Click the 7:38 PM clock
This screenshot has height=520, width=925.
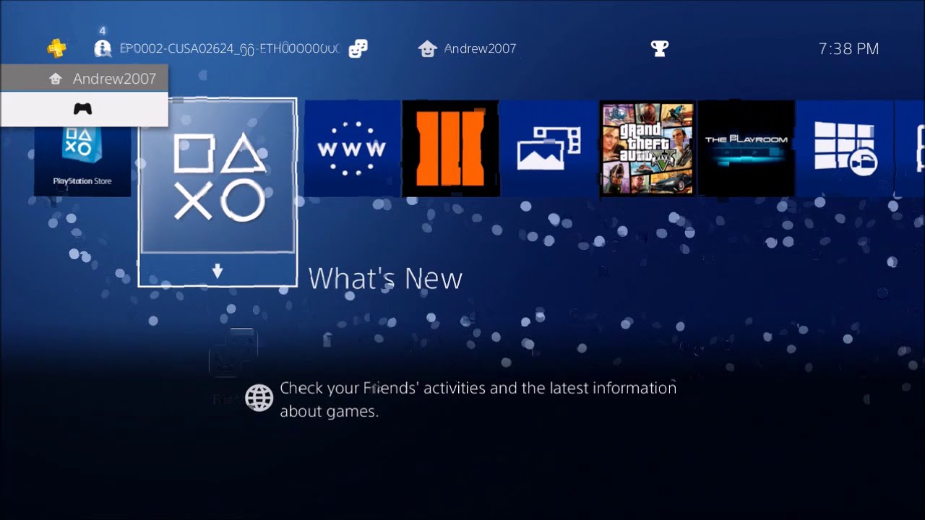[x=848, y=48]
